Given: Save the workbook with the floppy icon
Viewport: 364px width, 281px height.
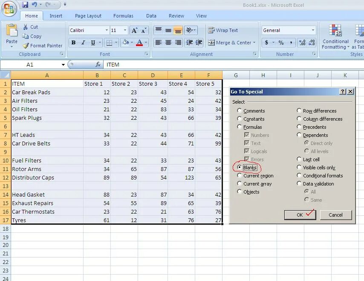Looking at the screenshot, I should coord(25,4).
